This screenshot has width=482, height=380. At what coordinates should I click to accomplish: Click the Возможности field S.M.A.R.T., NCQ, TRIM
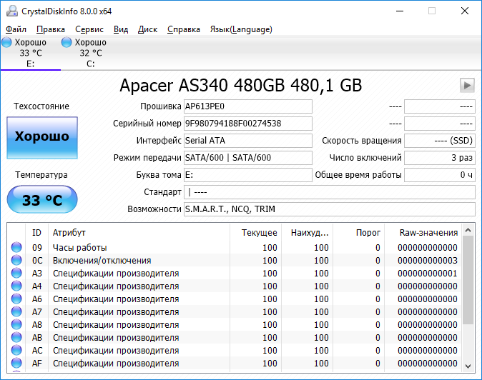(x=330, y=210)
